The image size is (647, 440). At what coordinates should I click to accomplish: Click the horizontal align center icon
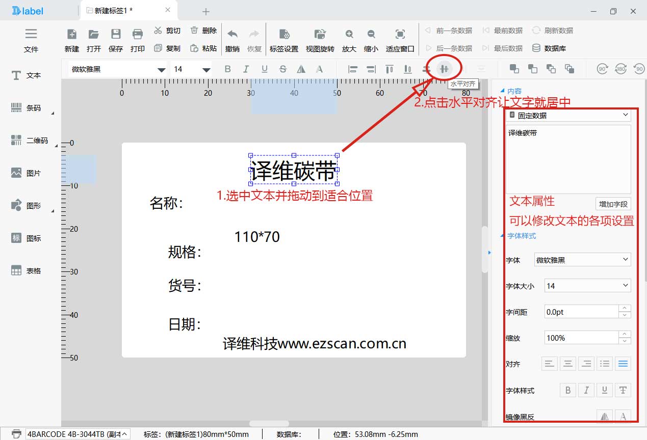tap(444, 69)
